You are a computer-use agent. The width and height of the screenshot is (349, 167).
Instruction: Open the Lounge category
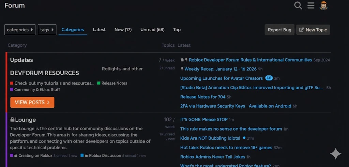(x=25, y=120)
